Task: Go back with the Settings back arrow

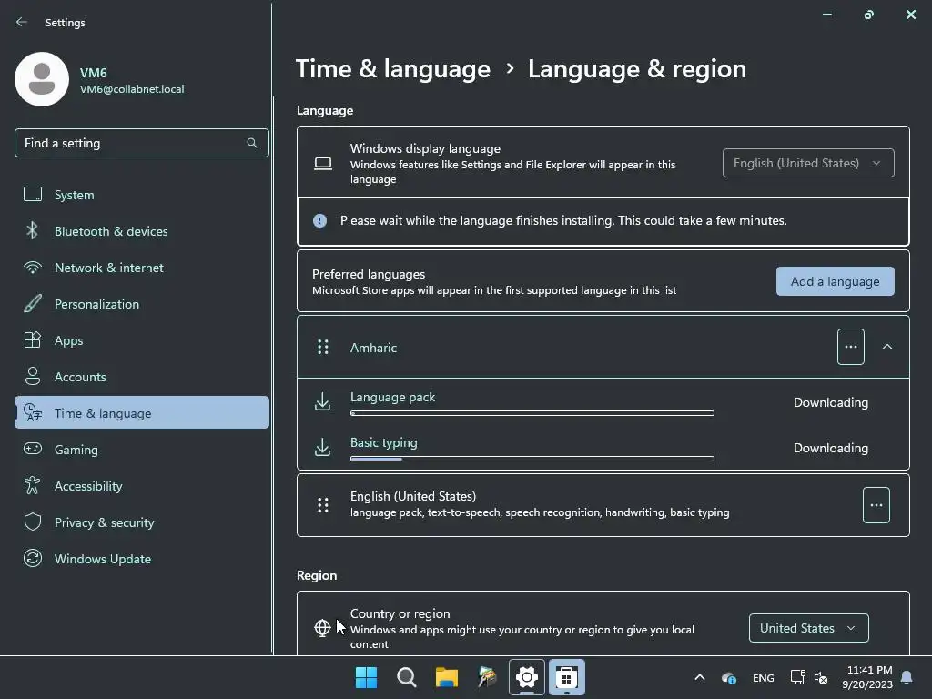Action: pos(22,22)
